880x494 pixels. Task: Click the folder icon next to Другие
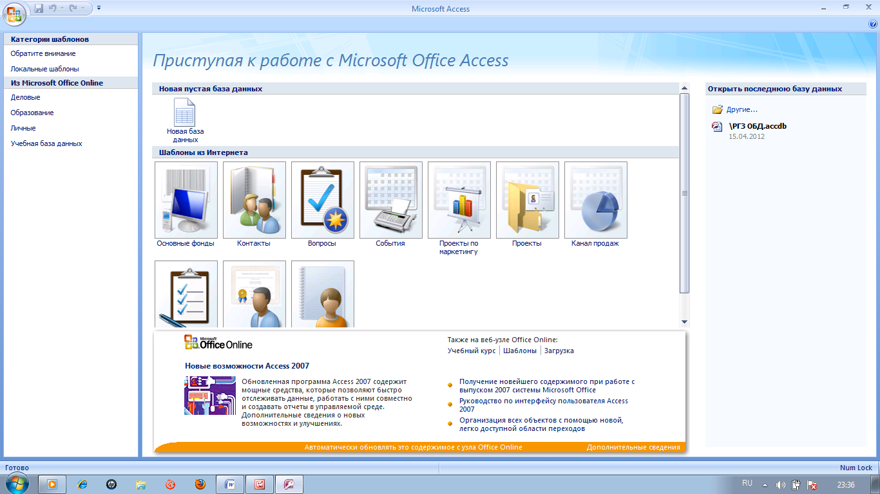[x=717, y=109]
